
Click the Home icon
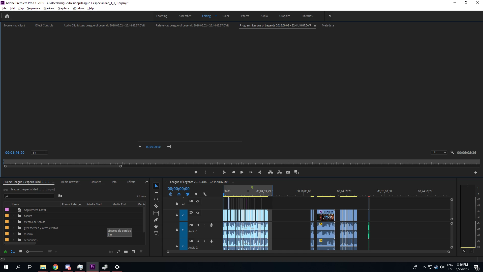click(7, 16)
